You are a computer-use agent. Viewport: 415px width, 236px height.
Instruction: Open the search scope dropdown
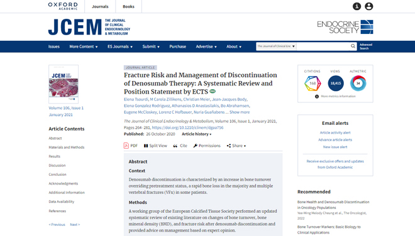[276, 46]
